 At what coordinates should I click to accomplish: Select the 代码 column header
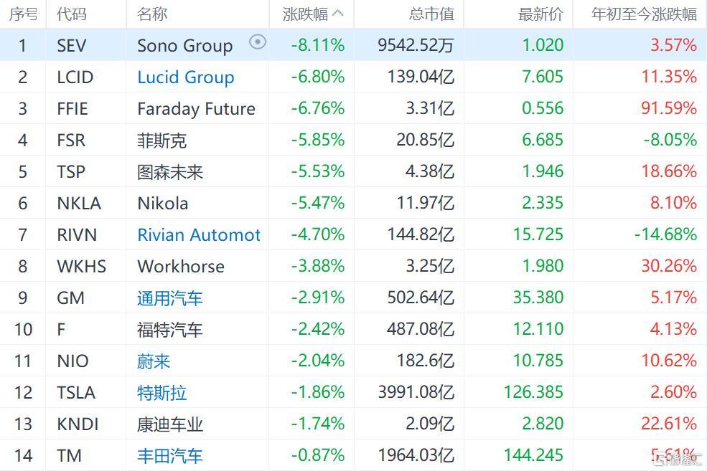pyautogui.click(x=72, y=14)
